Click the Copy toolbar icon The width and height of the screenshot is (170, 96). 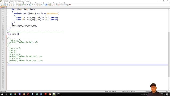18,5
